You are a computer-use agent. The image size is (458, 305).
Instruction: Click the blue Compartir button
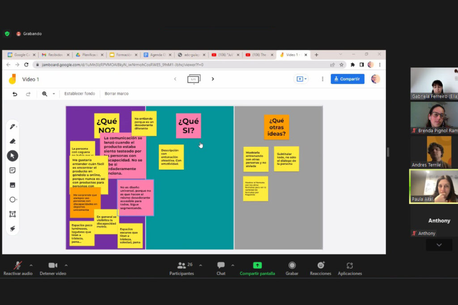(348, 79)
